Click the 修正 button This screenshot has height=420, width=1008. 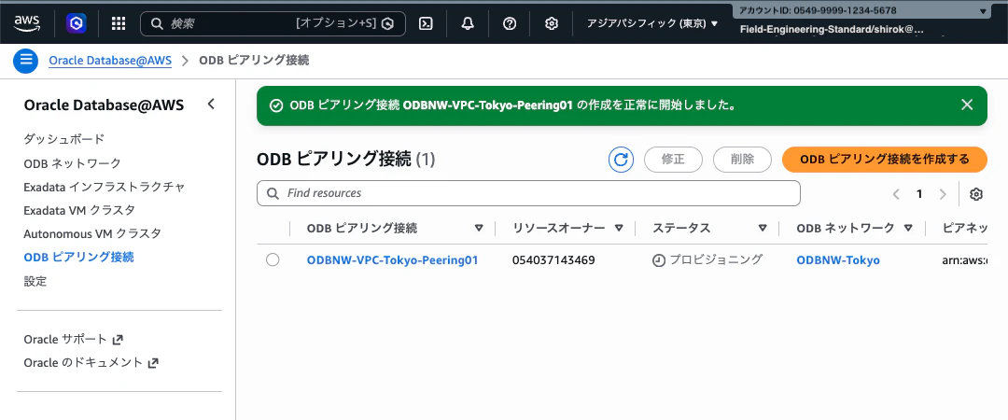coord(673,160)
